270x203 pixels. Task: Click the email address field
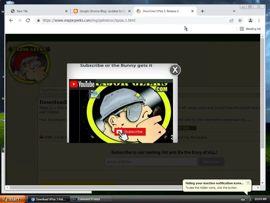[x=151, y=162]
